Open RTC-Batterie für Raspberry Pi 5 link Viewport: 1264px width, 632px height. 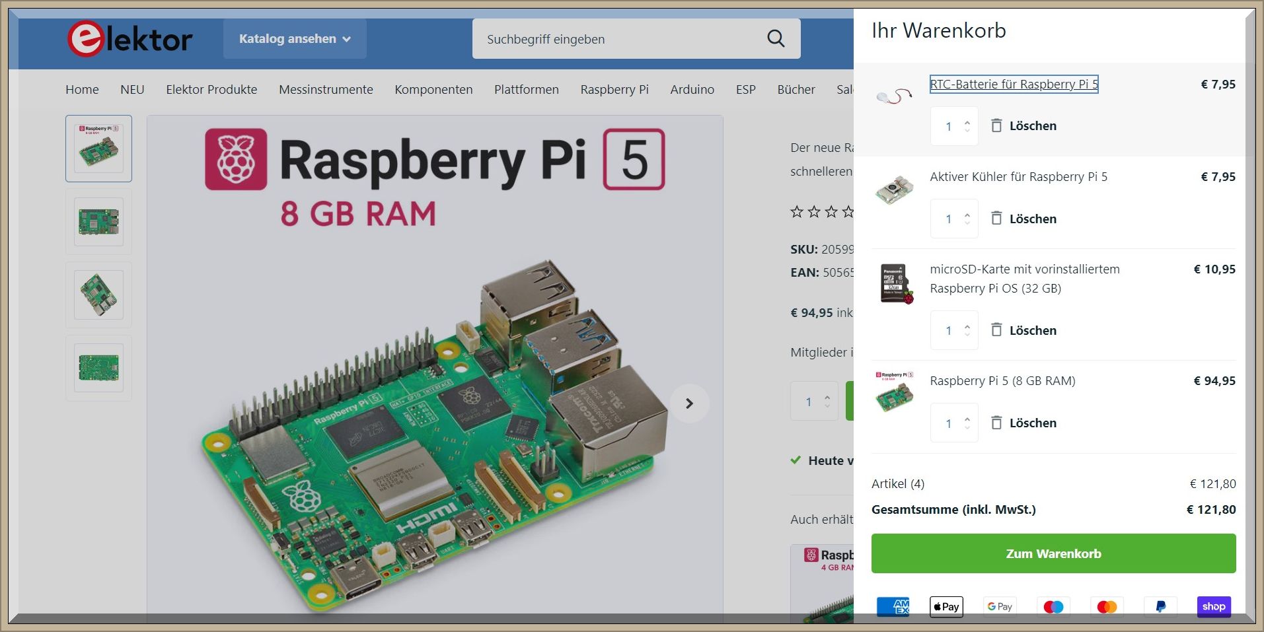click(1014, 84)
